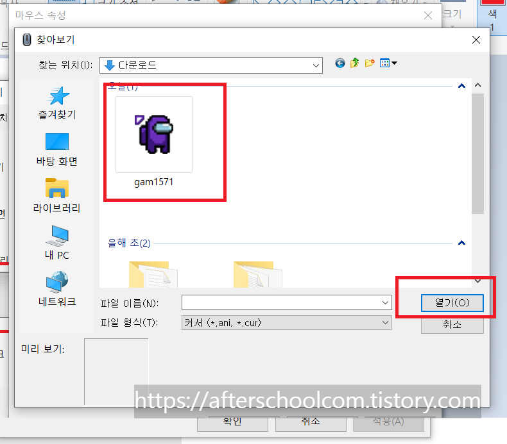The height and width of the screenshot is (444, 507).
Task: Click the file list scroll up arrow
Action: click(x=477, y=86)
